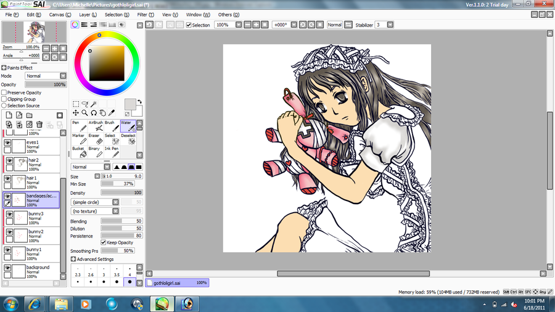
Task: Choose the Brush tool
Action: coord(112,126)
